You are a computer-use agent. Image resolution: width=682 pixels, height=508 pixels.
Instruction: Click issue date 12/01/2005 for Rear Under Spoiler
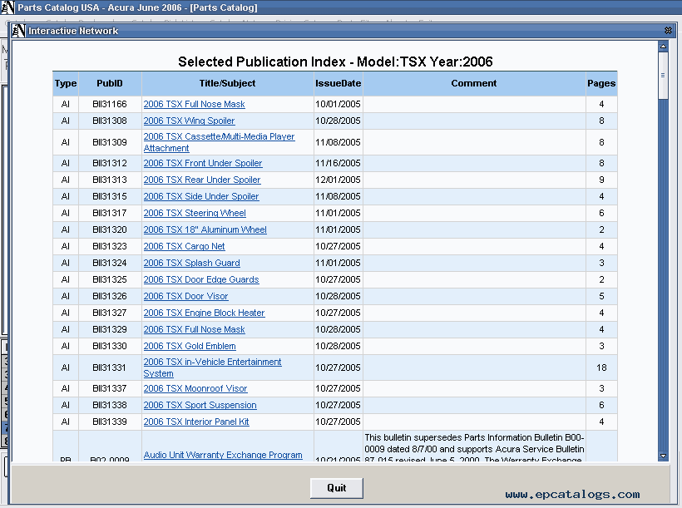[x=338, y=180]
